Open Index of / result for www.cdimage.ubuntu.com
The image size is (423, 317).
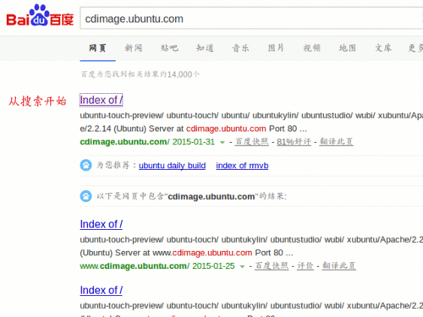click(x=102, y=224)
